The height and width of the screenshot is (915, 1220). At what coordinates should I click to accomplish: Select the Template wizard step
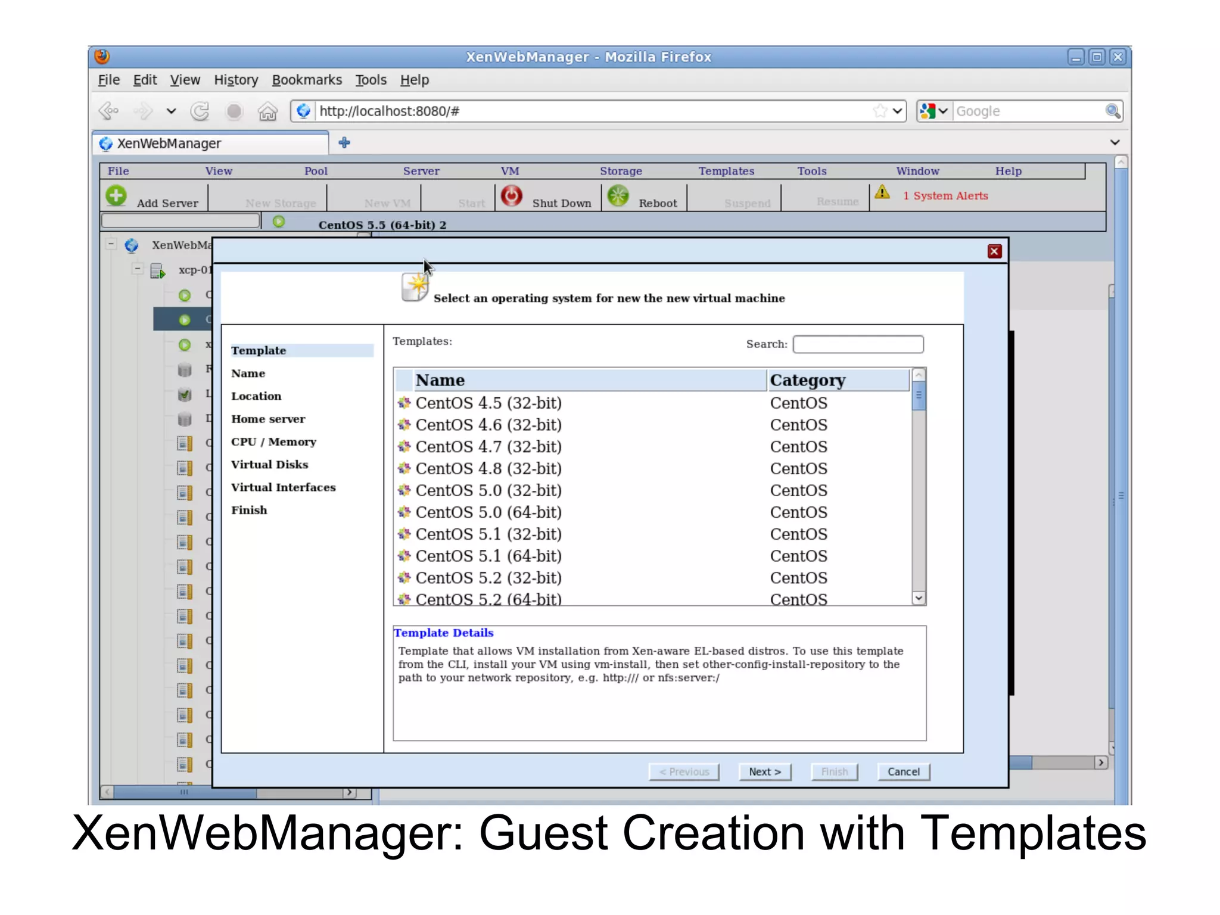coord(301,351)
